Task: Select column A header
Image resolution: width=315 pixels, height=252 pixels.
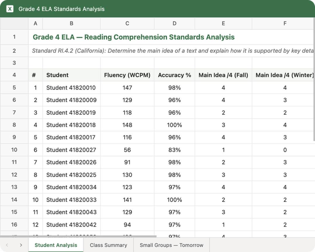Action: (x=35, y=24)
